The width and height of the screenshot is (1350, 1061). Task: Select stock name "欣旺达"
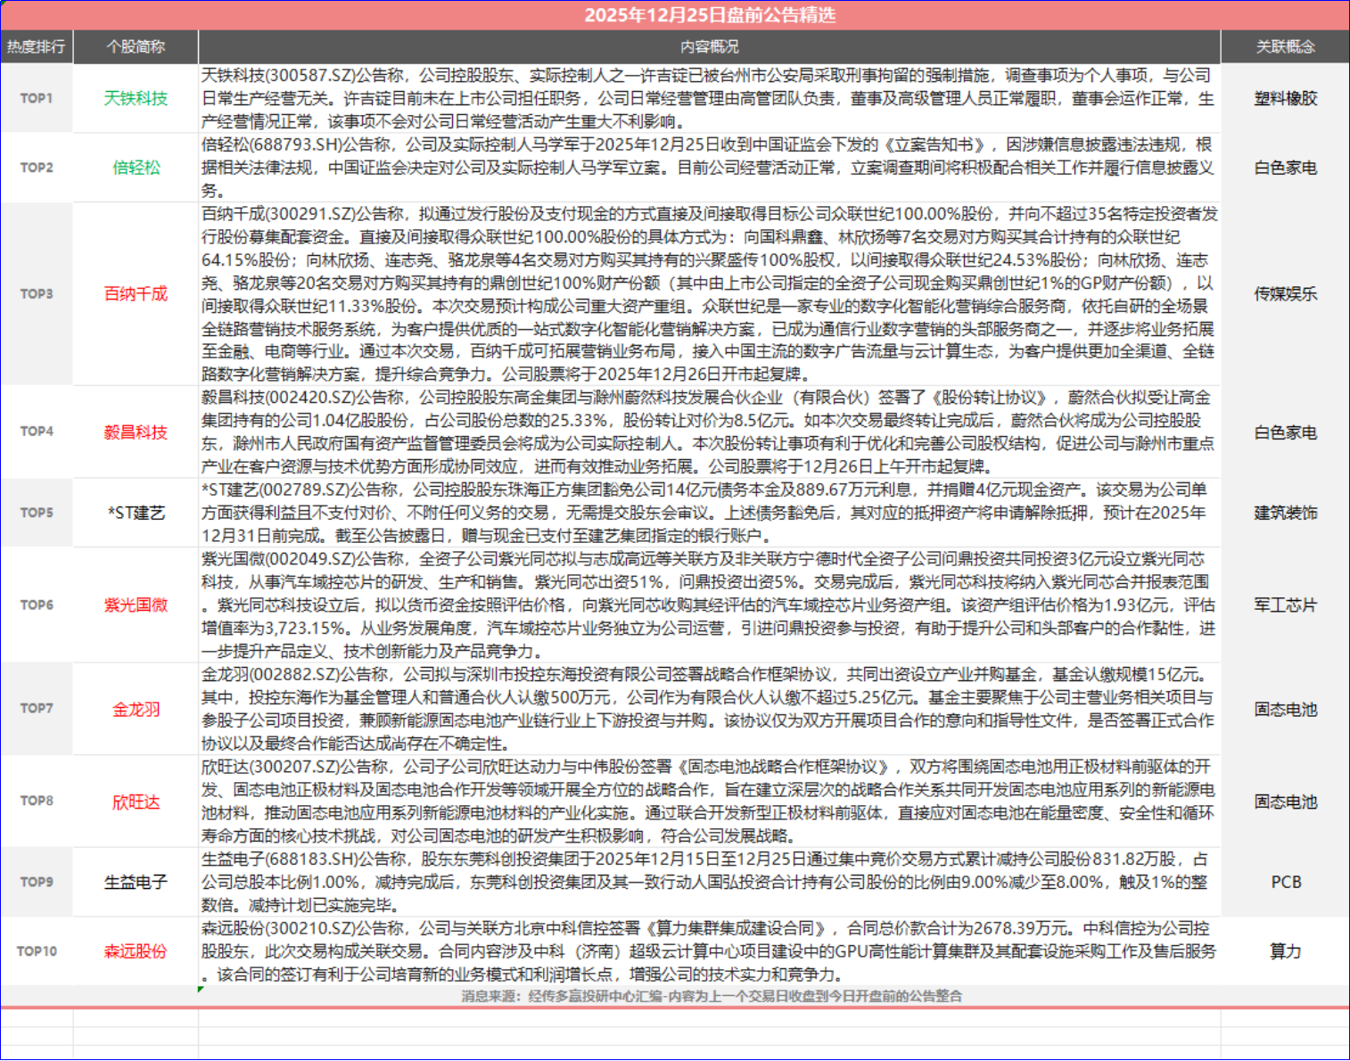click(136, 802)
